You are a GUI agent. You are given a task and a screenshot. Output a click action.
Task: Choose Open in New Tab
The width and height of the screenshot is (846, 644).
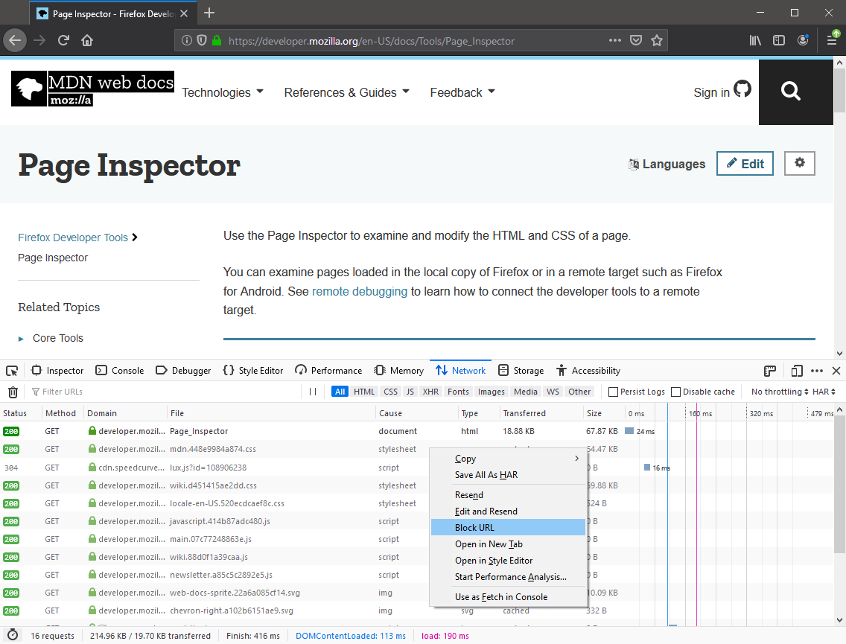point(508,544)
